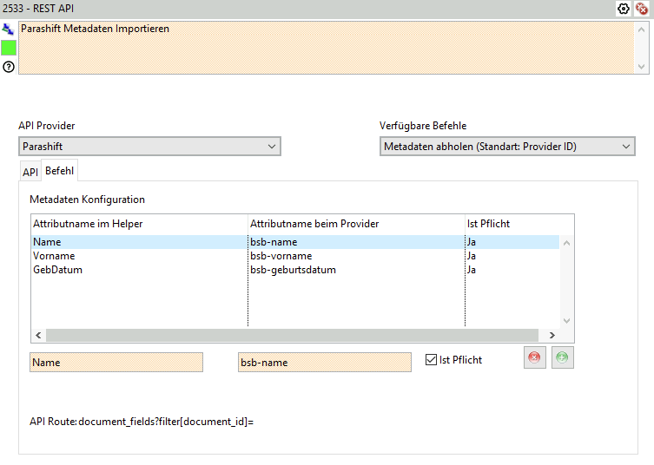Toggle the Ist Pflicht checkbox
The height and width of the screenshot is (465, 654).
click(x=432, y=360)
